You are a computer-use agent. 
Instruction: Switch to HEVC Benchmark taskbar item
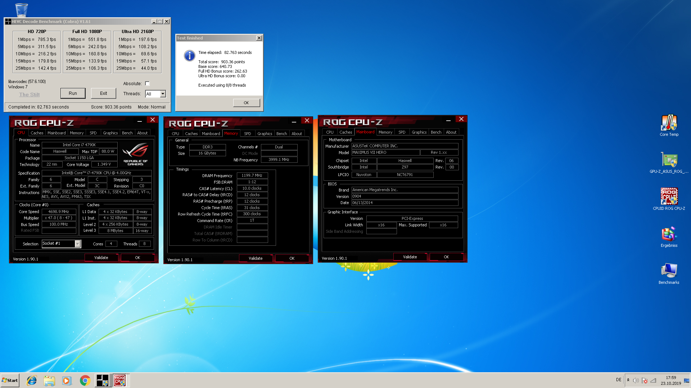pyautogui.click(x=103, y=380)
